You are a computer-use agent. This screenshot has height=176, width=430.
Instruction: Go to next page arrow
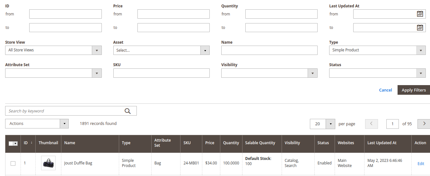pyautogui.click(x=424, y=124)
